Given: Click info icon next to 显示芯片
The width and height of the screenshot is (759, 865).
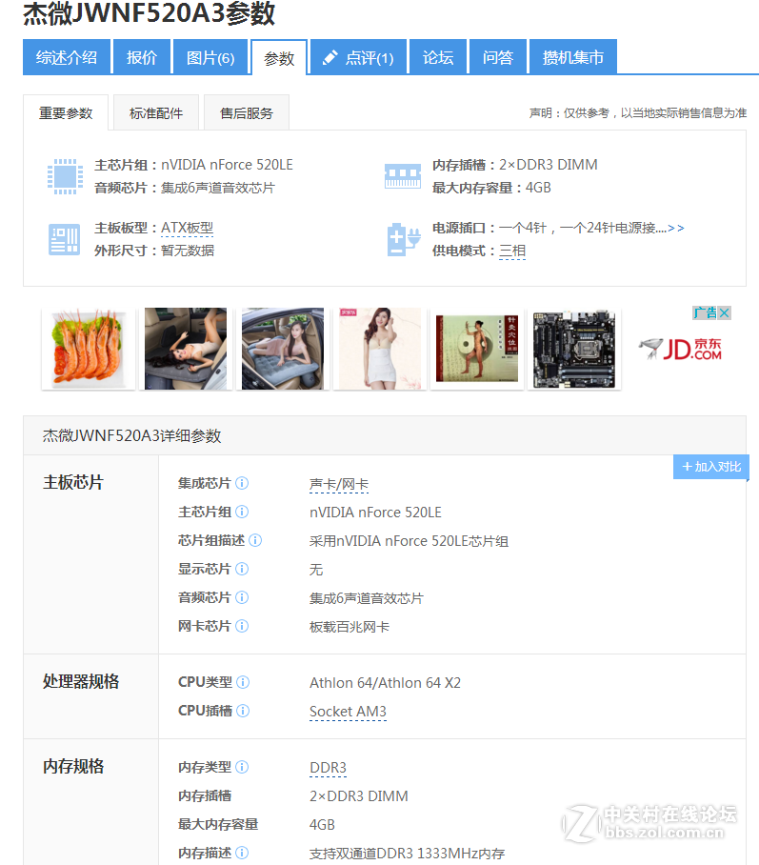Looking at the screenshot, I should (242, 569).
